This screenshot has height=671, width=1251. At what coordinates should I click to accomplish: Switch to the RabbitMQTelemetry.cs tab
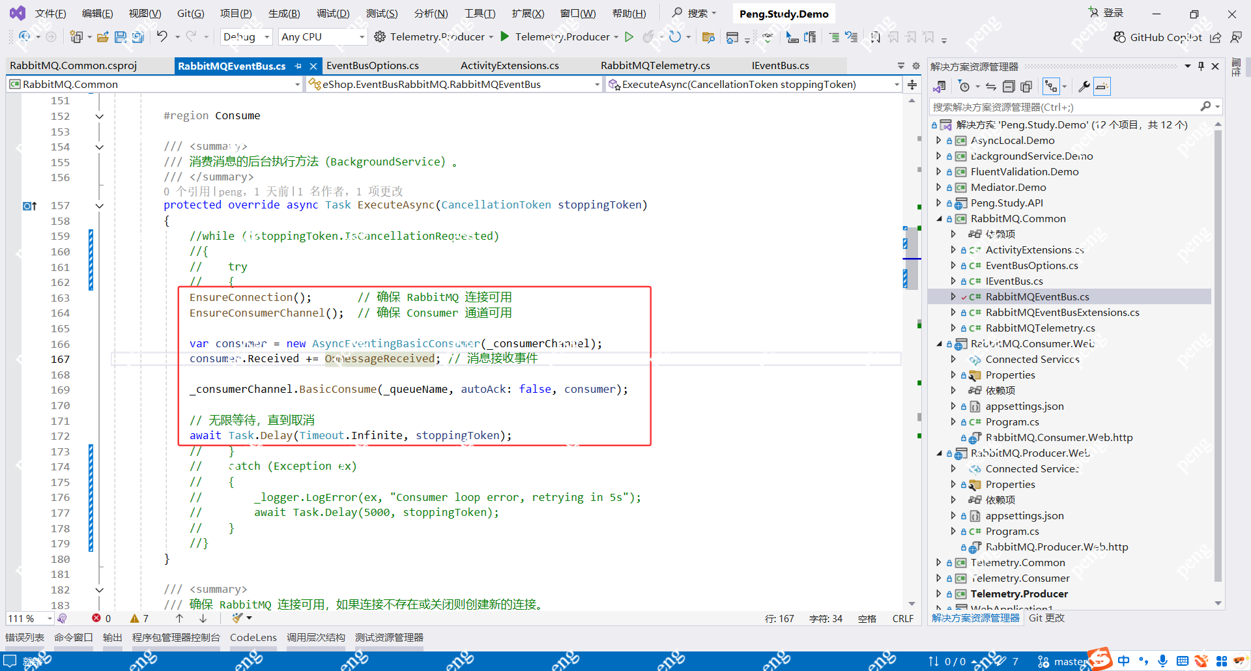click(655, 66)
